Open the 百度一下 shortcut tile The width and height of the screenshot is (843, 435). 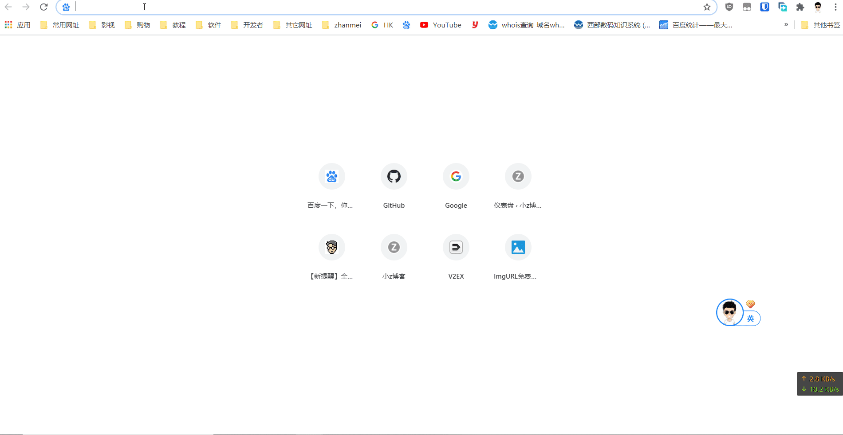[x=331, y=176]
